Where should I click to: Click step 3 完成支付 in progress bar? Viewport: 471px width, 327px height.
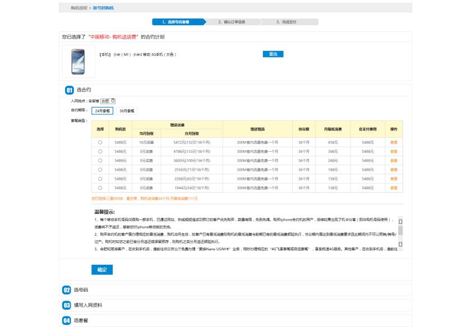pos(287,22)
